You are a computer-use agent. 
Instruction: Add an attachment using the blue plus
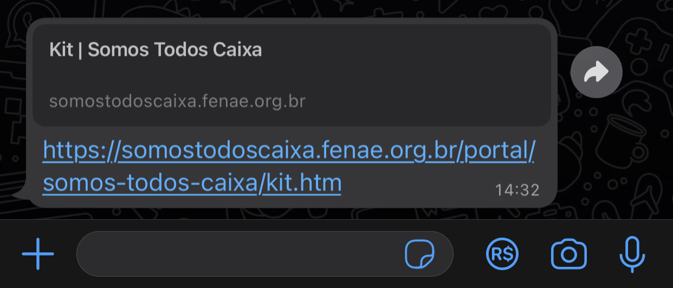pos(38,253)
